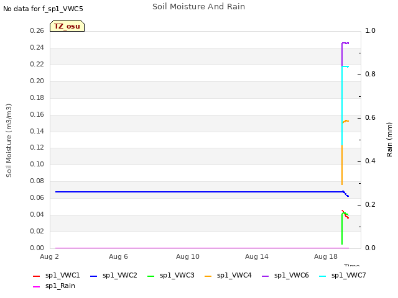Click the 0.24 soil moisture tick label
398x298 pixels.
click(x=37, y=47)
